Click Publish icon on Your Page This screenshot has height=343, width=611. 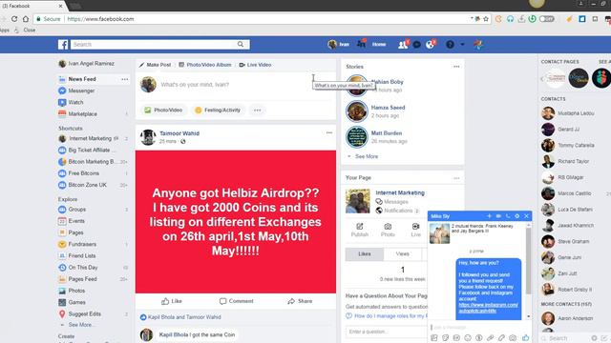pos(360,230)
